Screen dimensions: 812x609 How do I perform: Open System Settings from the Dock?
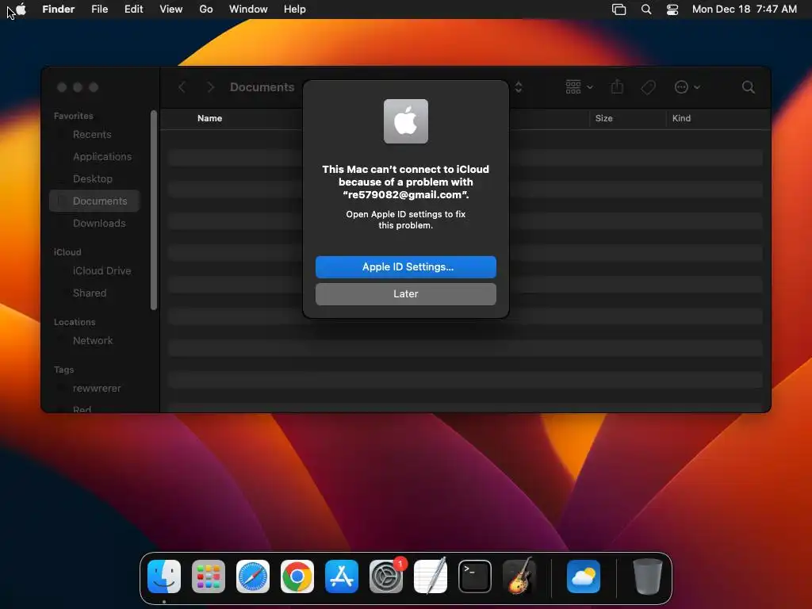coord(386,576)
